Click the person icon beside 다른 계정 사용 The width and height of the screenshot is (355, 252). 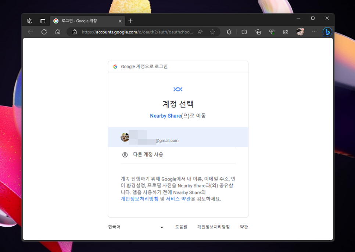[x=125, y=155]
